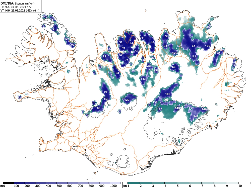The image size is (251, 188).
Task: Select the map value '46'
Action: click(x=152, y=42)
